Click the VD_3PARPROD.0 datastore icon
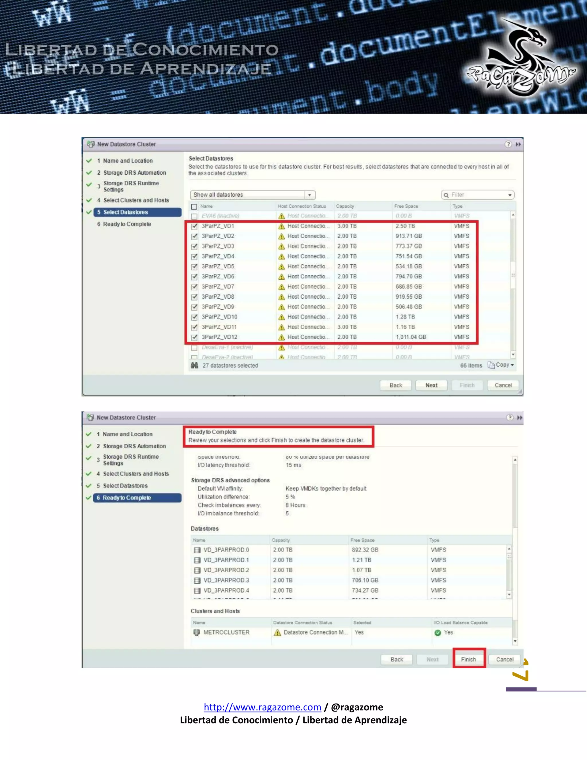The height and width of the screenshot is (760, 587). point(197,550)
